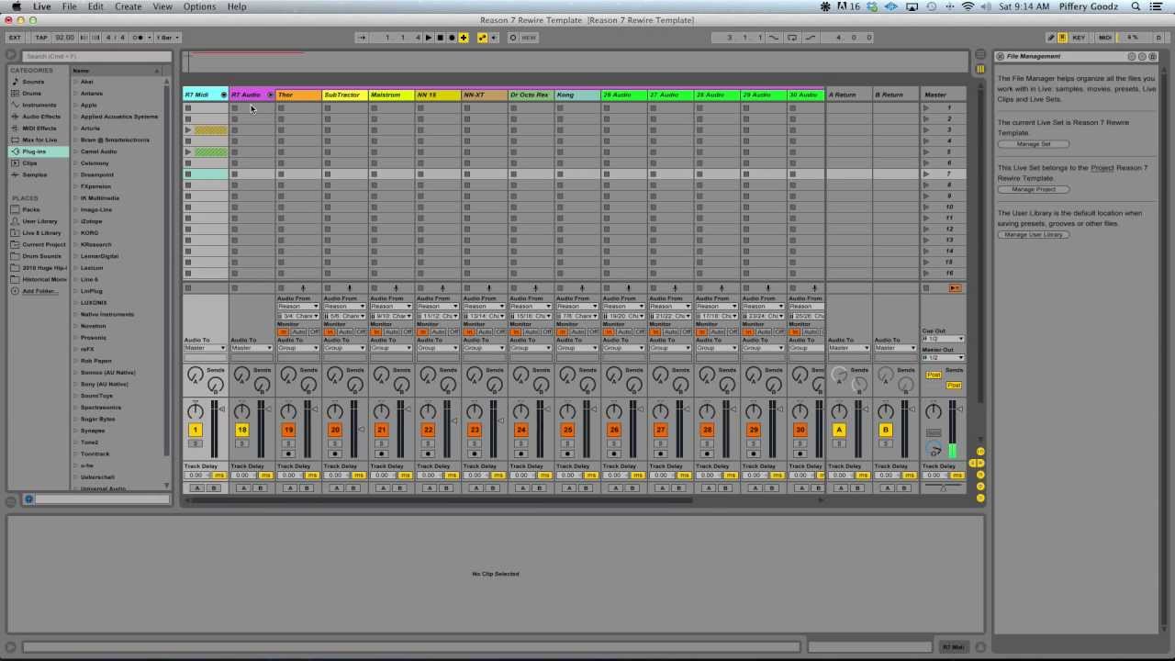Expand the iZotope plug-in folder
The image size is (1175, 661).
(x=76, y=221)
